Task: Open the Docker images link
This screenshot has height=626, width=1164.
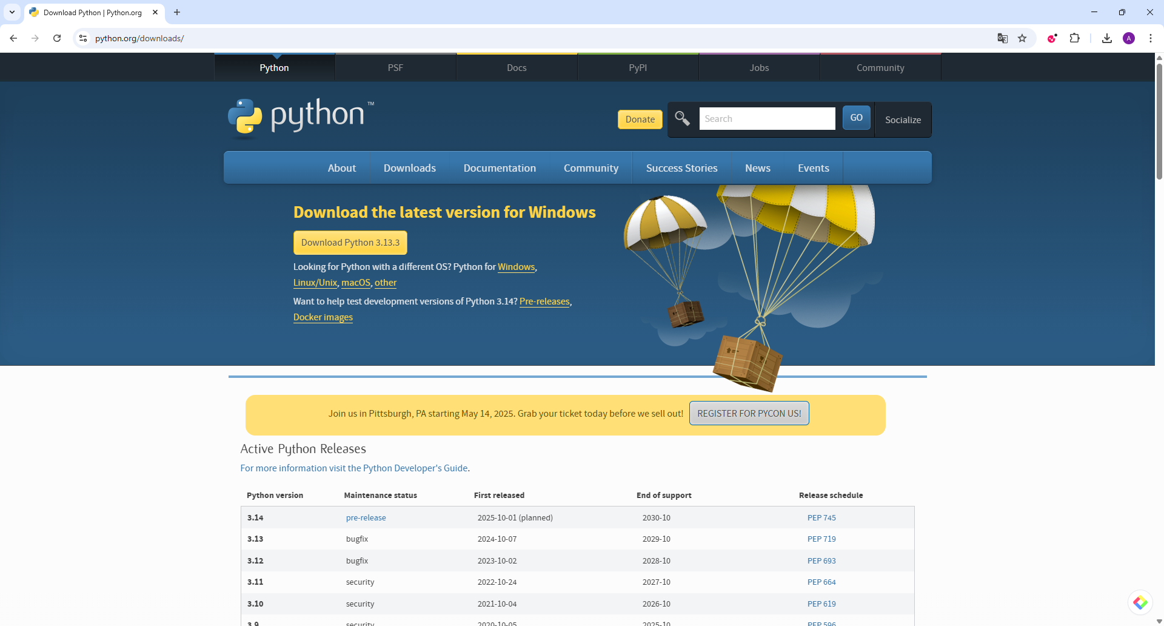Action: 323,317
